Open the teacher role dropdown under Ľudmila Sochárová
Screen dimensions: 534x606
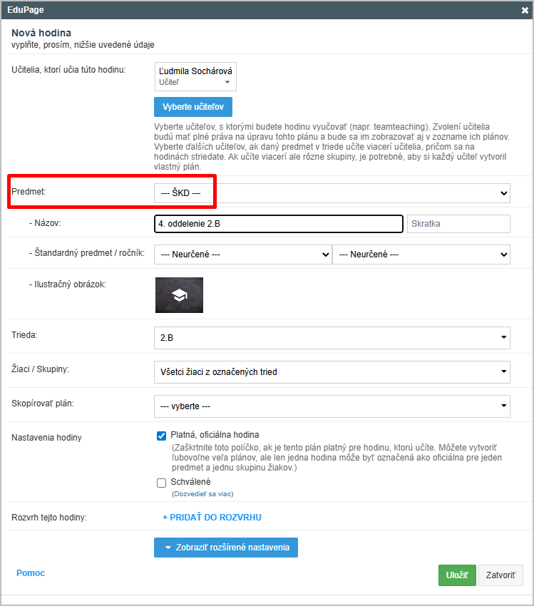click(x=195, y=82)
